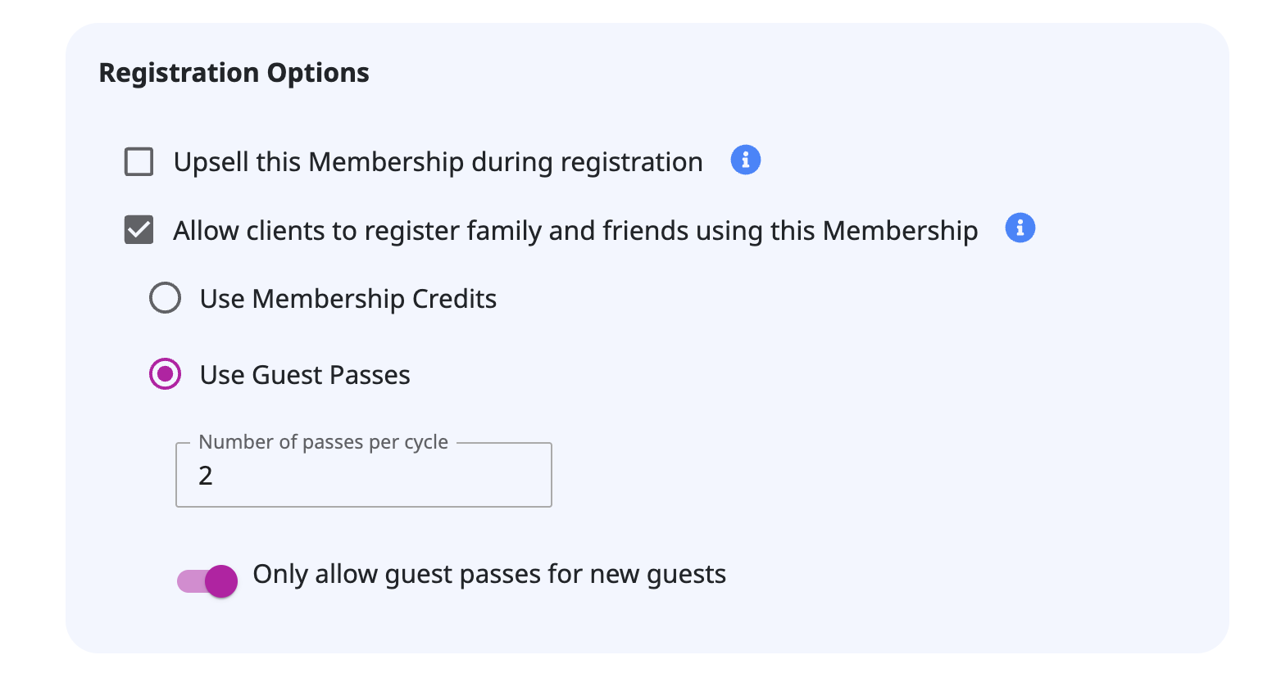
Task: Uncheck Allow clients to register family and friends
Action: 139,230
